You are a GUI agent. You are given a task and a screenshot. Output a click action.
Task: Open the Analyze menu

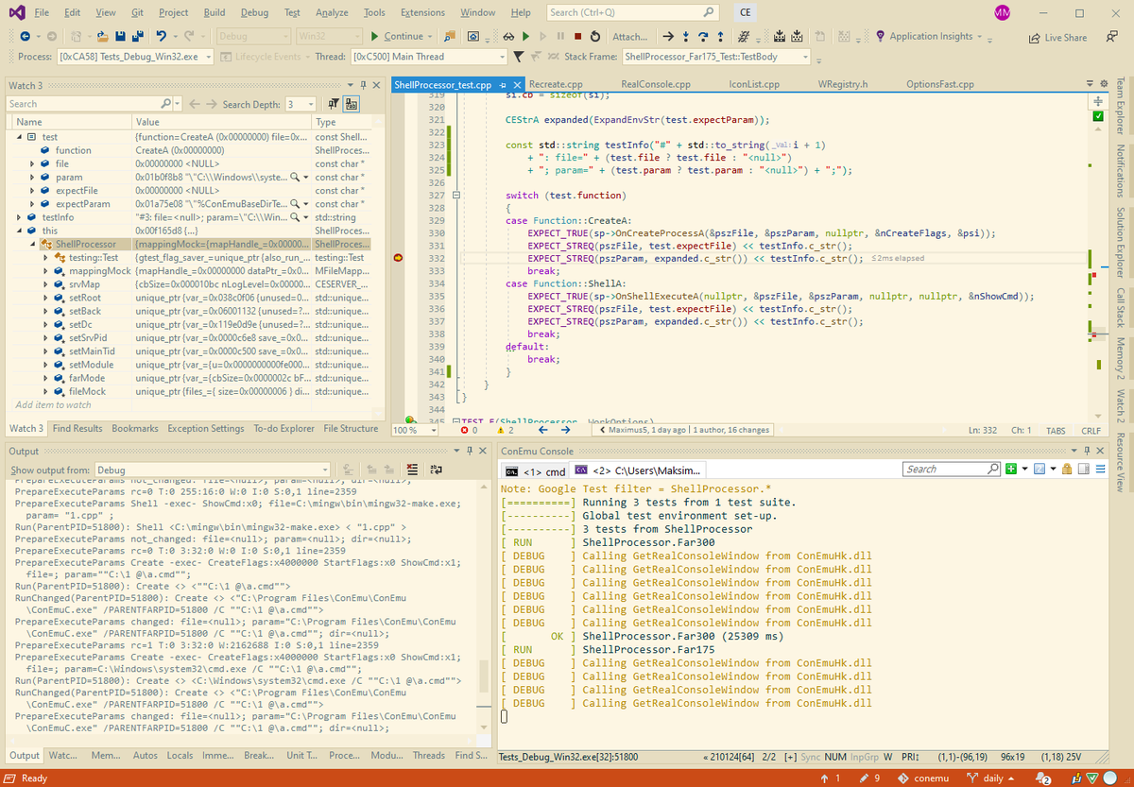click(332, 12)
